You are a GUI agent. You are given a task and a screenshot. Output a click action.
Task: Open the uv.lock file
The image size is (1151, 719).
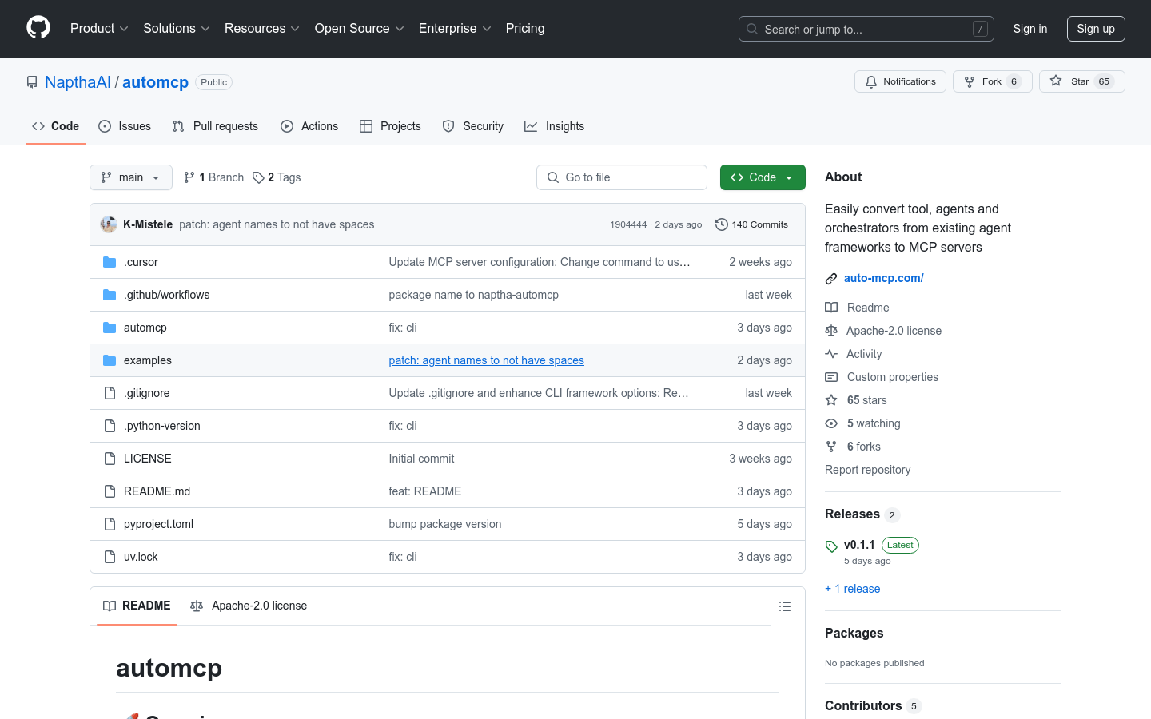141,557
